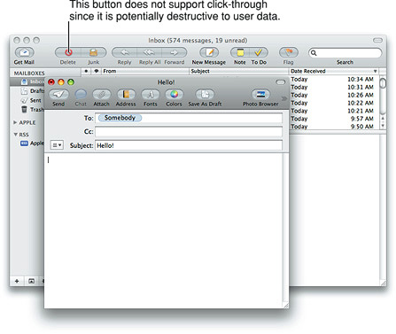Zoom the Hello! window with green button
The image size is (396, 334).
(71, 82)
